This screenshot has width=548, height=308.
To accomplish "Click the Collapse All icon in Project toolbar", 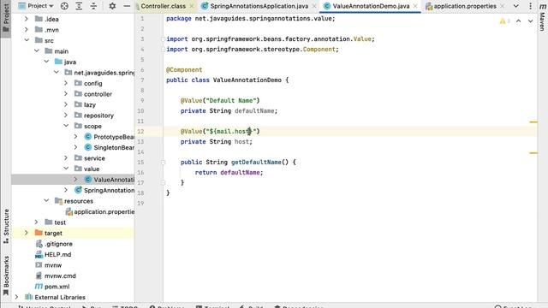I will click(93, 6).
